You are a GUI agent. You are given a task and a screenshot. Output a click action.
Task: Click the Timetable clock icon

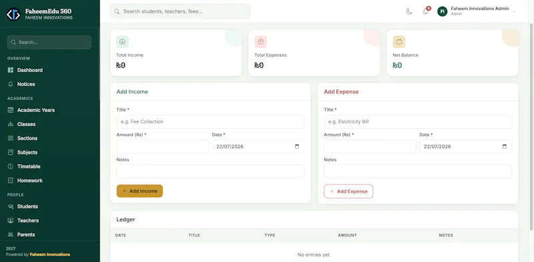(x=11, y=167)
